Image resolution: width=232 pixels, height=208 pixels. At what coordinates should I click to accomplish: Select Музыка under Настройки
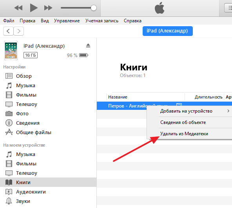[x=25, y=86]
